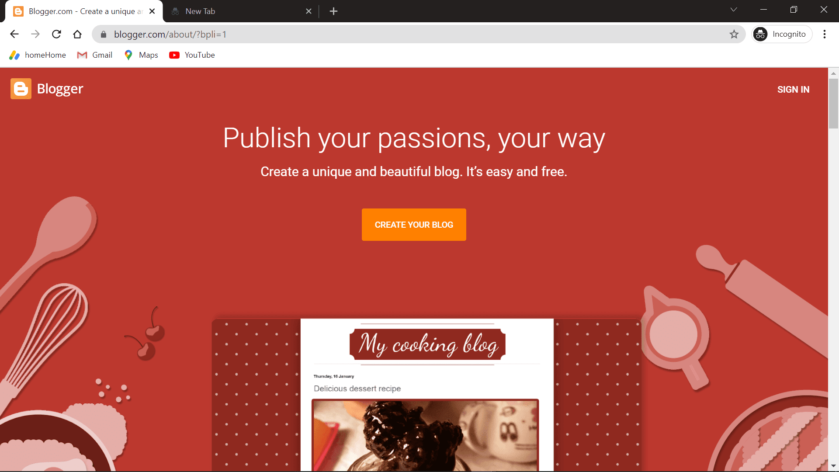Click the YouTube icon in bookmarks bar
839x472 pixels.
[x=173, y=55]
